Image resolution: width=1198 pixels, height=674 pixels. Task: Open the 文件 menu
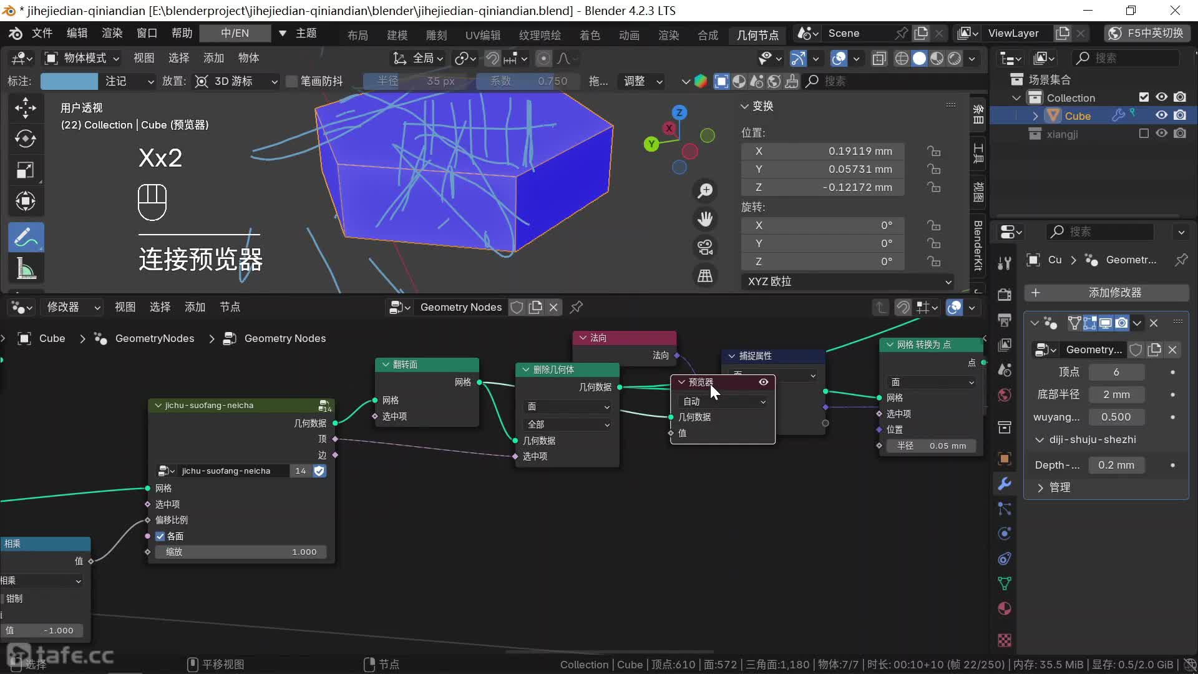42,33
